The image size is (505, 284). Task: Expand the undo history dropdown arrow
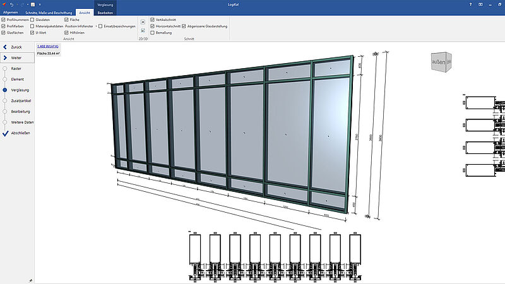pyautogui.click(x=18, y=4)
